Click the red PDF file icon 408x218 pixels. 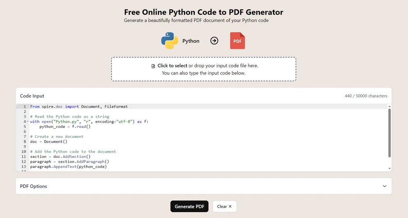coord(237,41)
